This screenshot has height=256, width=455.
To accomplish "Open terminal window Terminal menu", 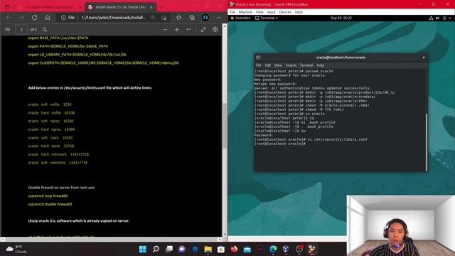I will [306, 65].
